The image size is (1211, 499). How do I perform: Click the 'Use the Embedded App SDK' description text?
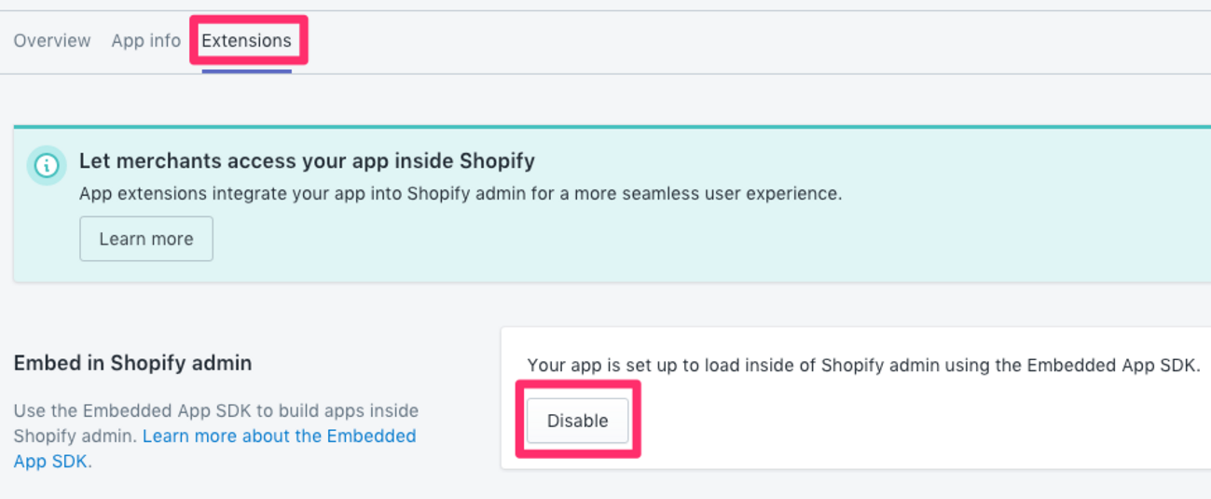[214, 411]
